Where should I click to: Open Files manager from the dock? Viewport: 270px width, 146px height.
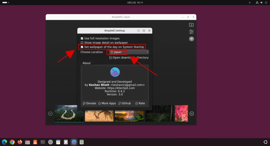coord(27,142)
